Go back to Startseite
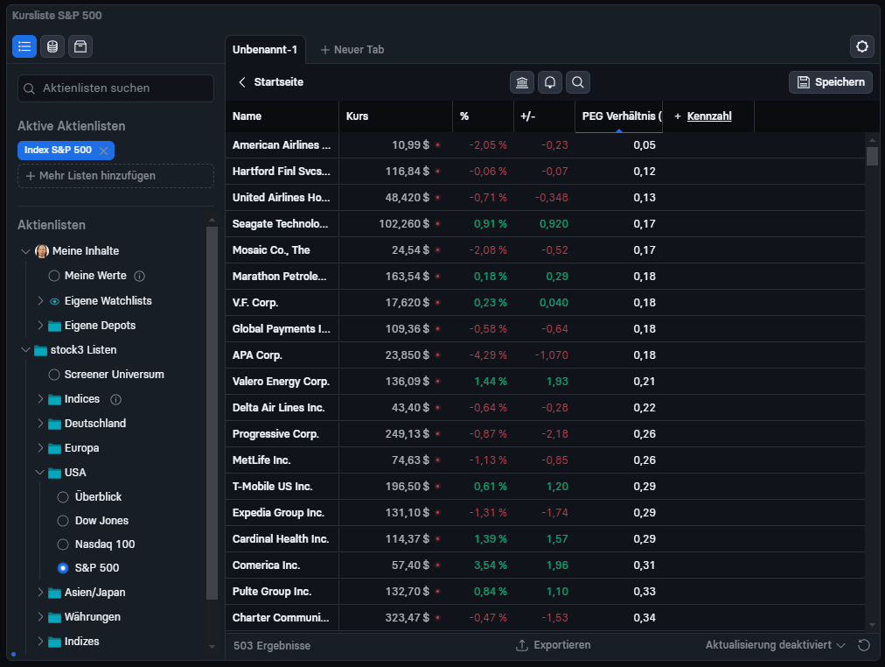885x667 pixels. (271, 82)
